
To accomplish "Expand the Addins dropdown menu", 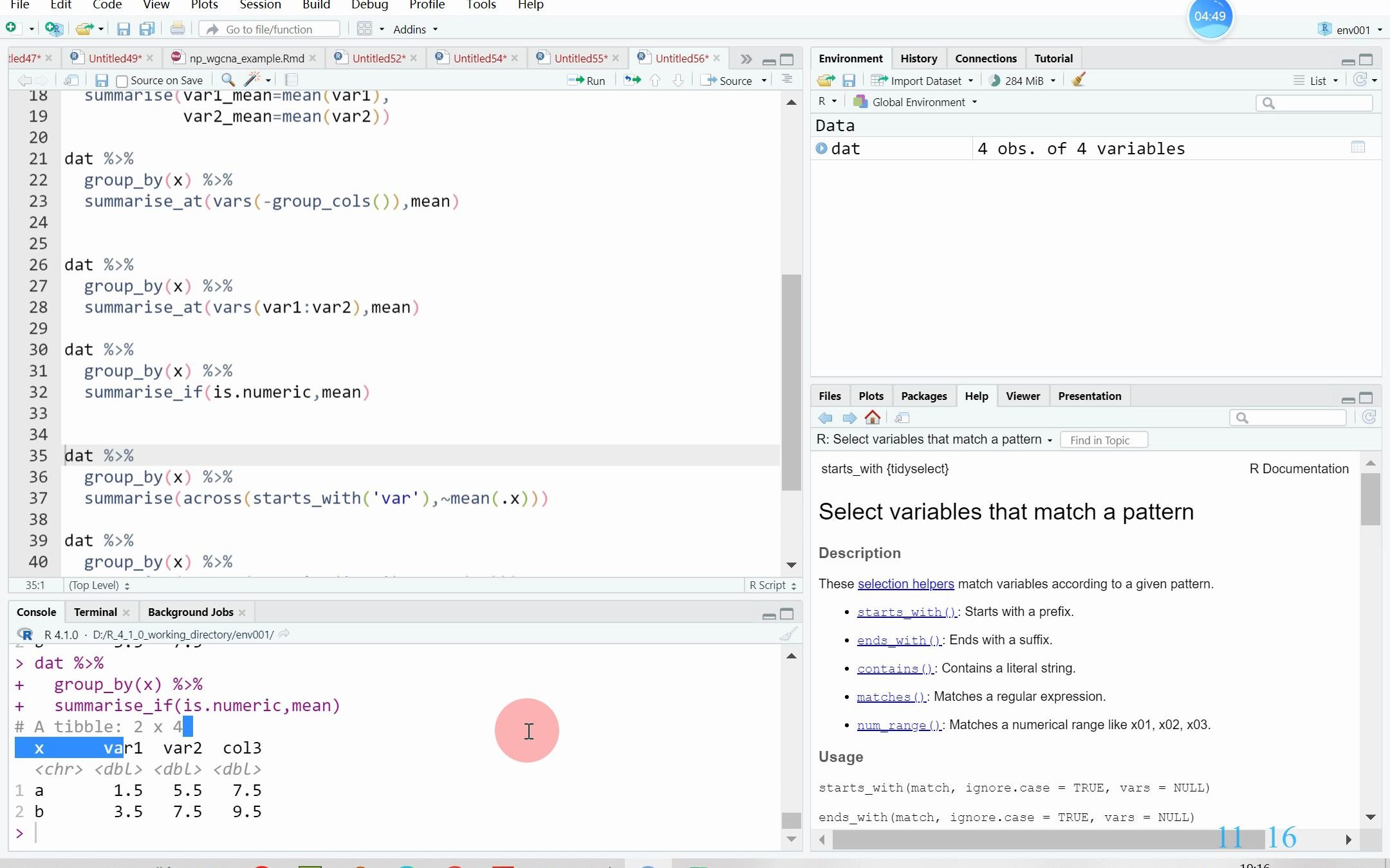I will [415, 30].
